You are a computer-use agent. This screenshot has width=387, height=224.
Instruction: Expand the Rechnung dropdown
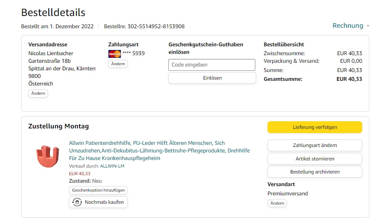(x=347, y=26)
